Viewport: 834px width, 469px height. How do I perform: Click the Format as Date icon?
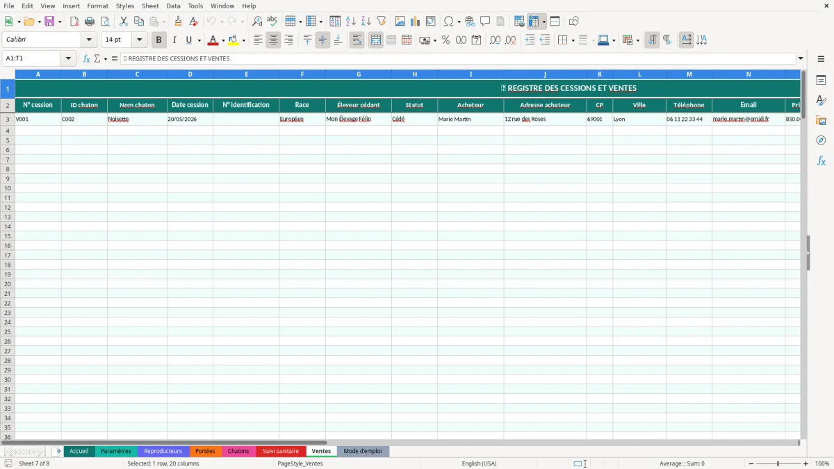click(x=476, y=40)
